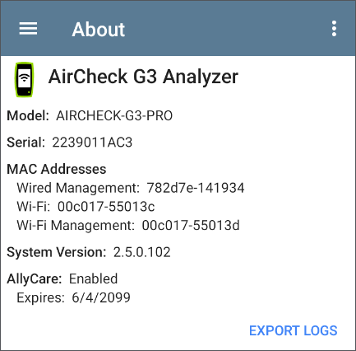Click the AirCheck G3 Analyzer heading
Viewport: 356px width, 351px height.
pyautogui.click(x=143, y=77)
